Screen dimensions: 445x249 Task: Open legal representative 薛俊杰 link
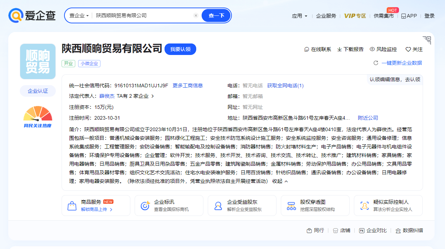click(107, 96)
